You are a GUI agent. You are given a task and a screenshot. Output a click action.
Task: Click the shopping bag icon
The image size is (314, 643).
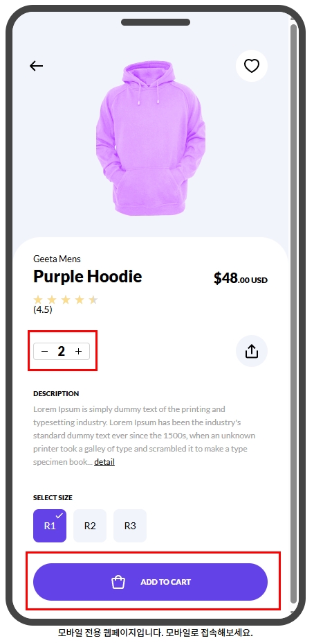tap(118, 582)
